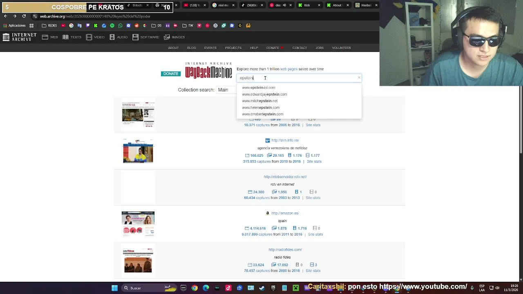The width and height of the screenshot is (523, 294).
Task: Open Site stats for radiofides.com
Action: click(x=313, y=271)
